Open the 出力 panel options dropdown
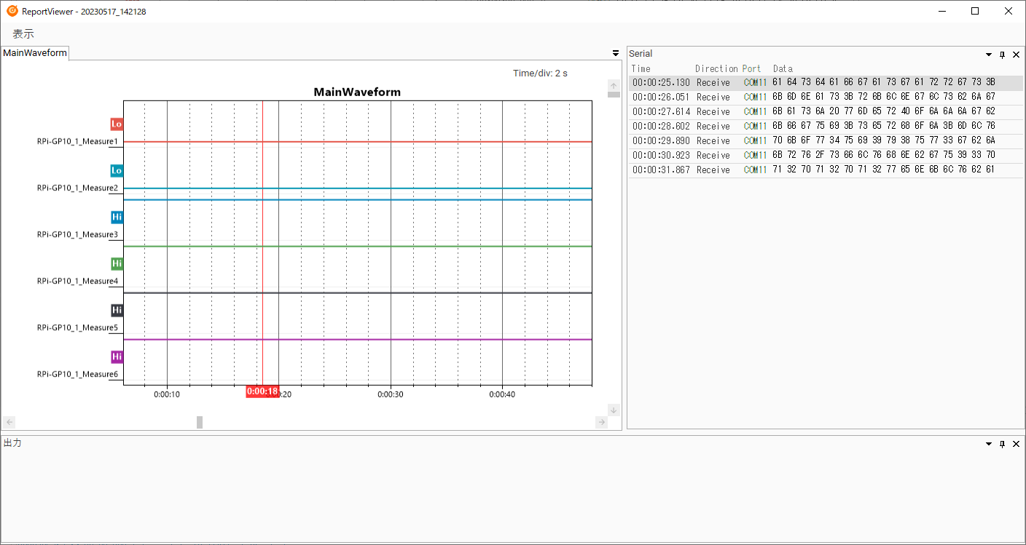The width and height of the screenshot is (1026, 545). coord(989,444)
